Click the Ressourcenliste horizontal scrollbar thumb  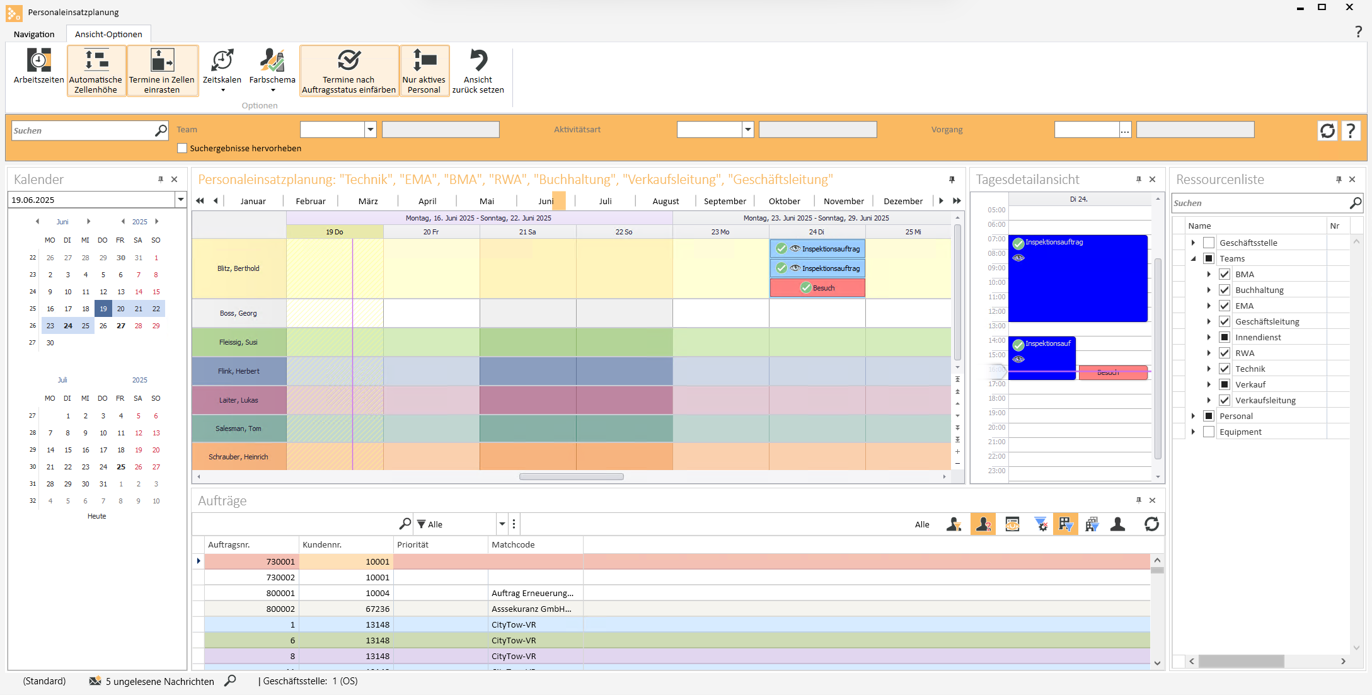coord(1241,661)
